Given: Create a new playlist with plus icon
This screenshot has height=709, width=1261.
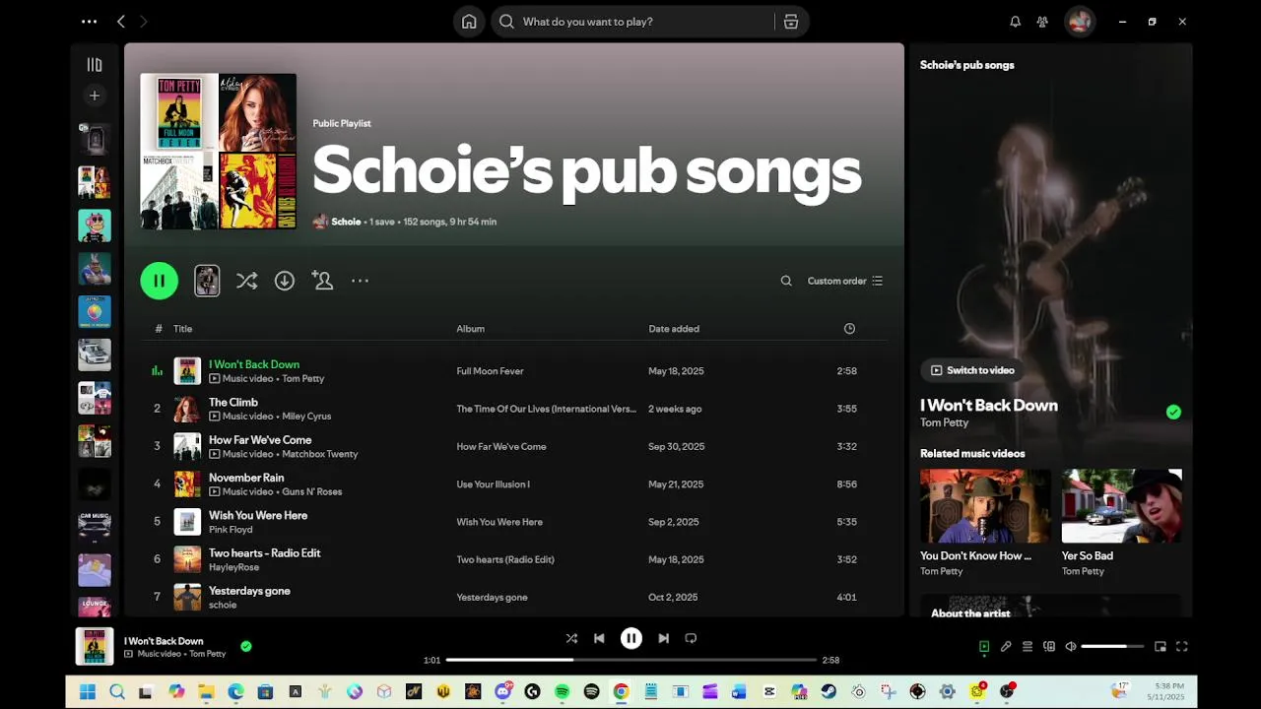Looking at the screenshot, I should 95,96.
